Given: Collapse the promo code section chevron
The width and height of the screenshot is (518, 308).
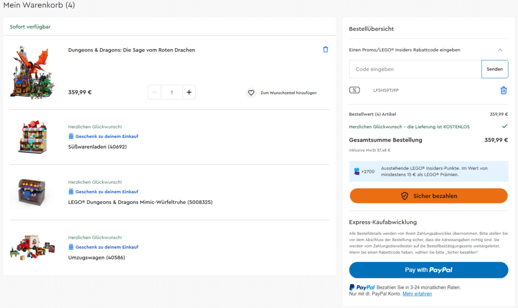Looking at the screenshot, I should tap(500, 50).
